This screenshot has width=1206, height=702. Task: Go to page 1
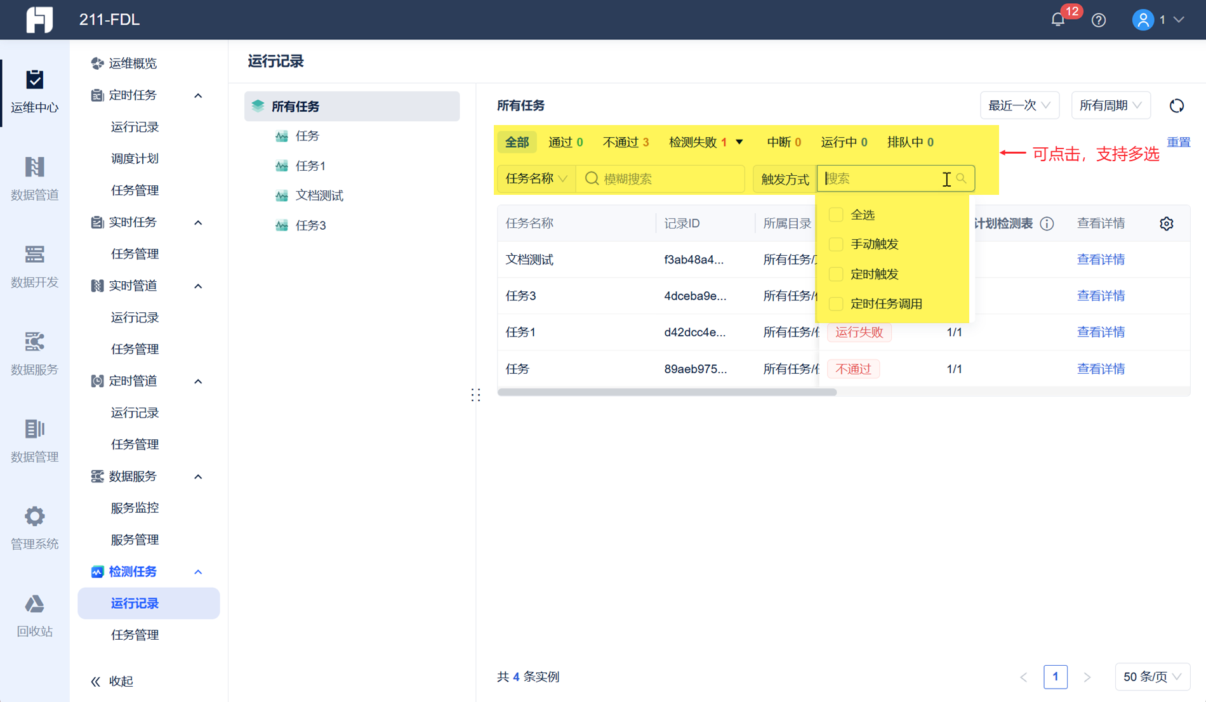(1056, 677)
